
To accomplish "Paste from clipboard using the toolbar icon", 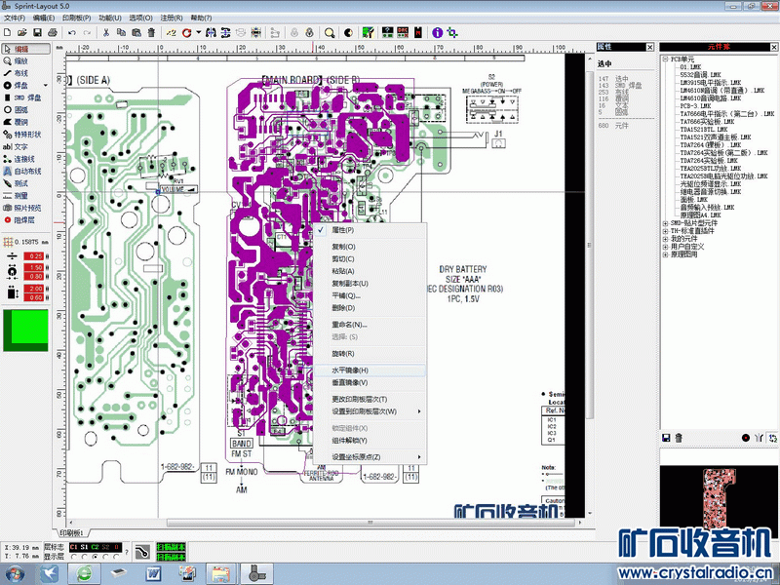I will coord(136,32).
